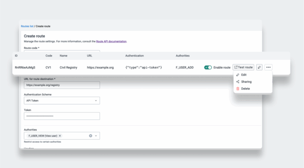Focus the Token password field
Screen dimensions: 304x168
[62, 116]
